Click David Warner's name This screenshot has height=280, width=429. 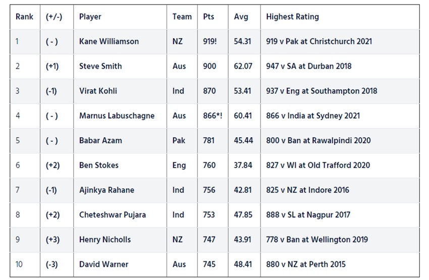(103, 264)
